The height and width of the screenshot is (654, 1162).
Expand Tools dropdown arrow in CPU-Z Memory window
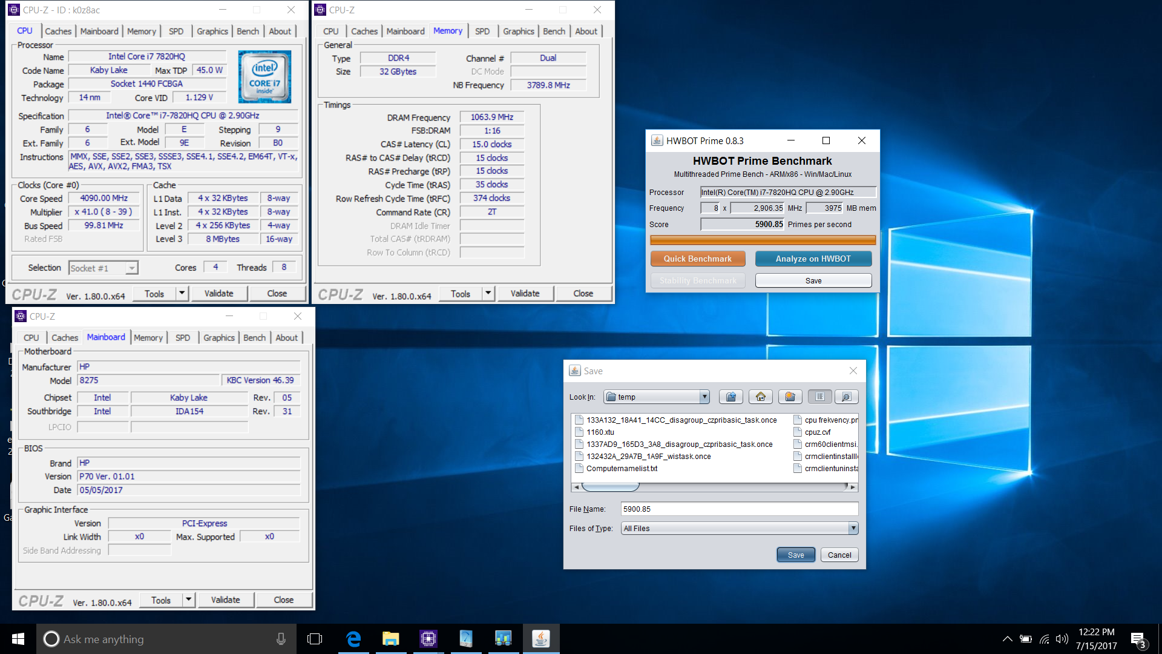tap(488, 294)
